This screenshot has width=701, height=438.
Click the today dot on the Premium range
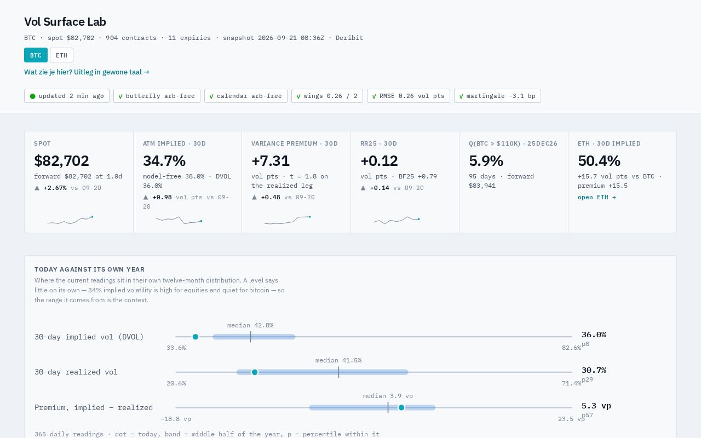[401, 407]
